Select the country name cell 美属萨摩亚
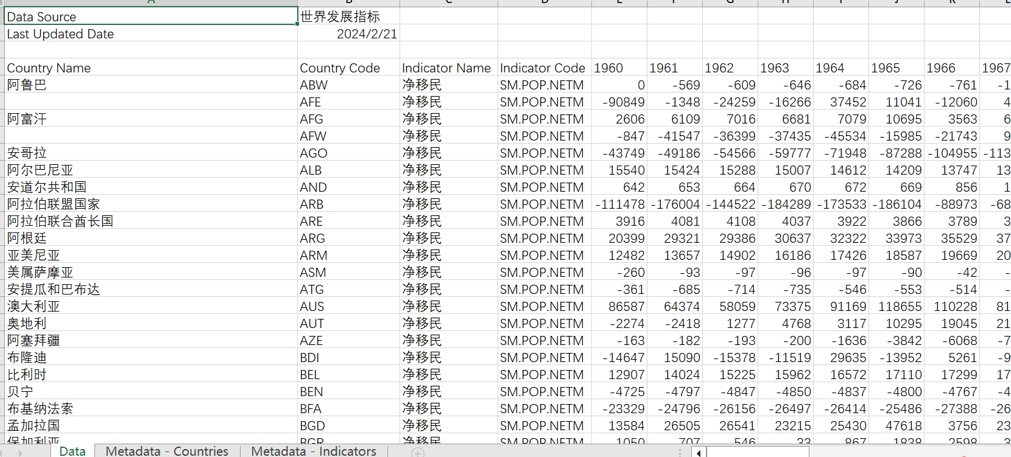This screenshot has width=1011, height=457. 151,272
